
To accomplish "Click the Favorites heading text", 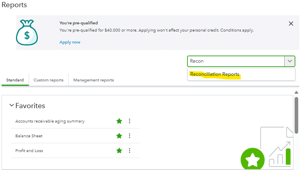I will pos(30,106).
